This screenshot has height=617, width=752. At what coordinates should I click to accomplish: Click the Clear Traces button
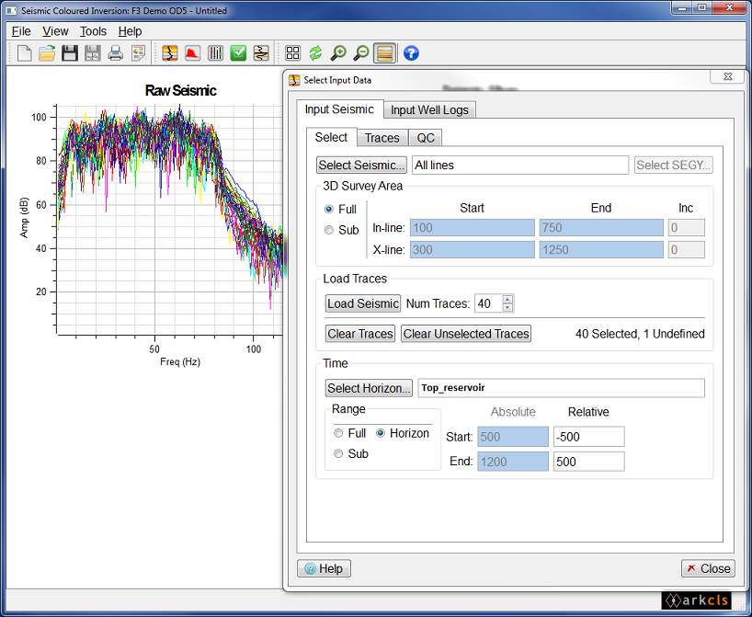360,334
